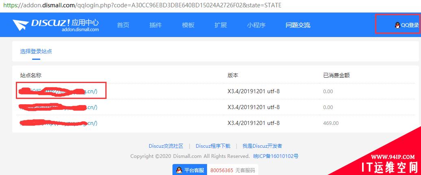Open the 皖ICP备16010102号 link

[x=276, y=156]
